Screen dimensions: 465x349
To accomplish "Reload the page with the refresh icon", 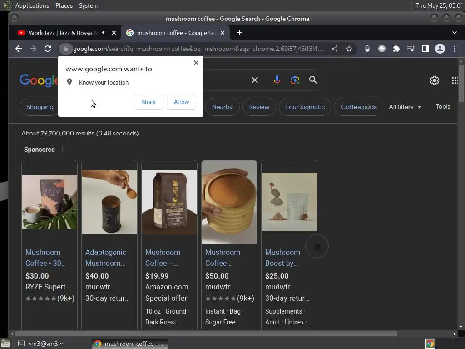I will point(47,49).
